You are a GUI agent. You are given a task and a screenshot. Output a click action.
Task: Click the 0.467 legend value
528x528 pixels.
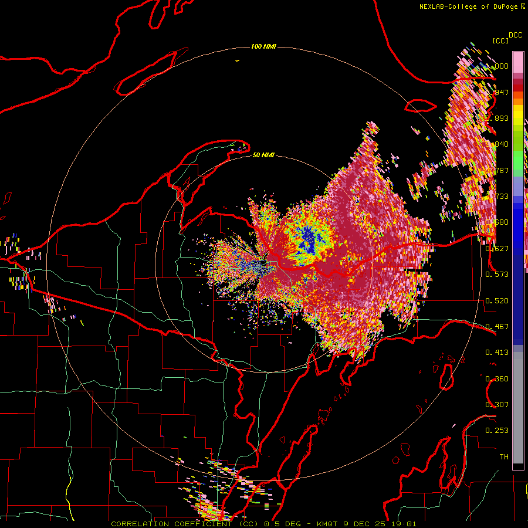[x=497, y=327]
